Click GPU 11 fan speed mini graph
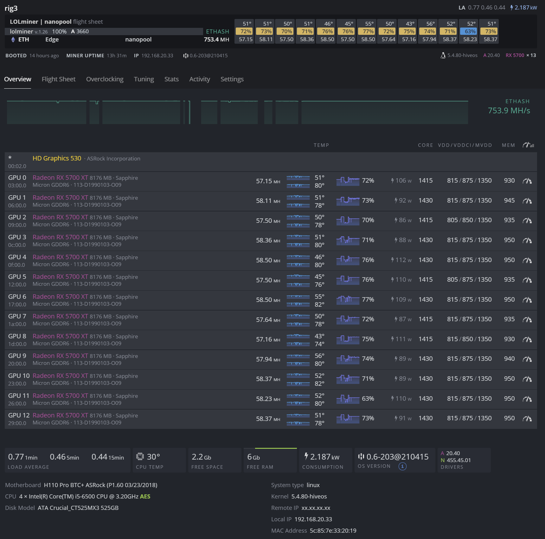The width and height of the screenshot is (545, 539). [348, 398]
